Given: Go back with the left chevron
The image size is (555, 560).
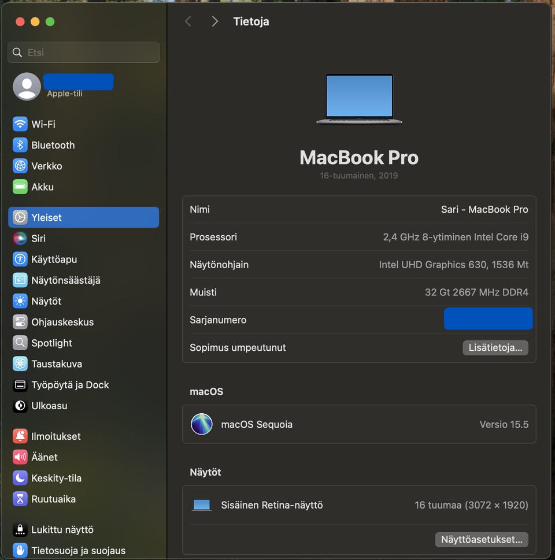Looking at the screenshot, I should pyautogui.click(x=188, y=21).
